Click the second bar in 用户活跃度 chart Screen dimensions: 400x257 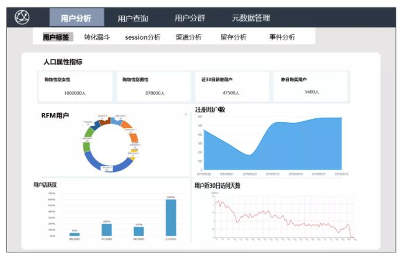click(x=107, y=230)
